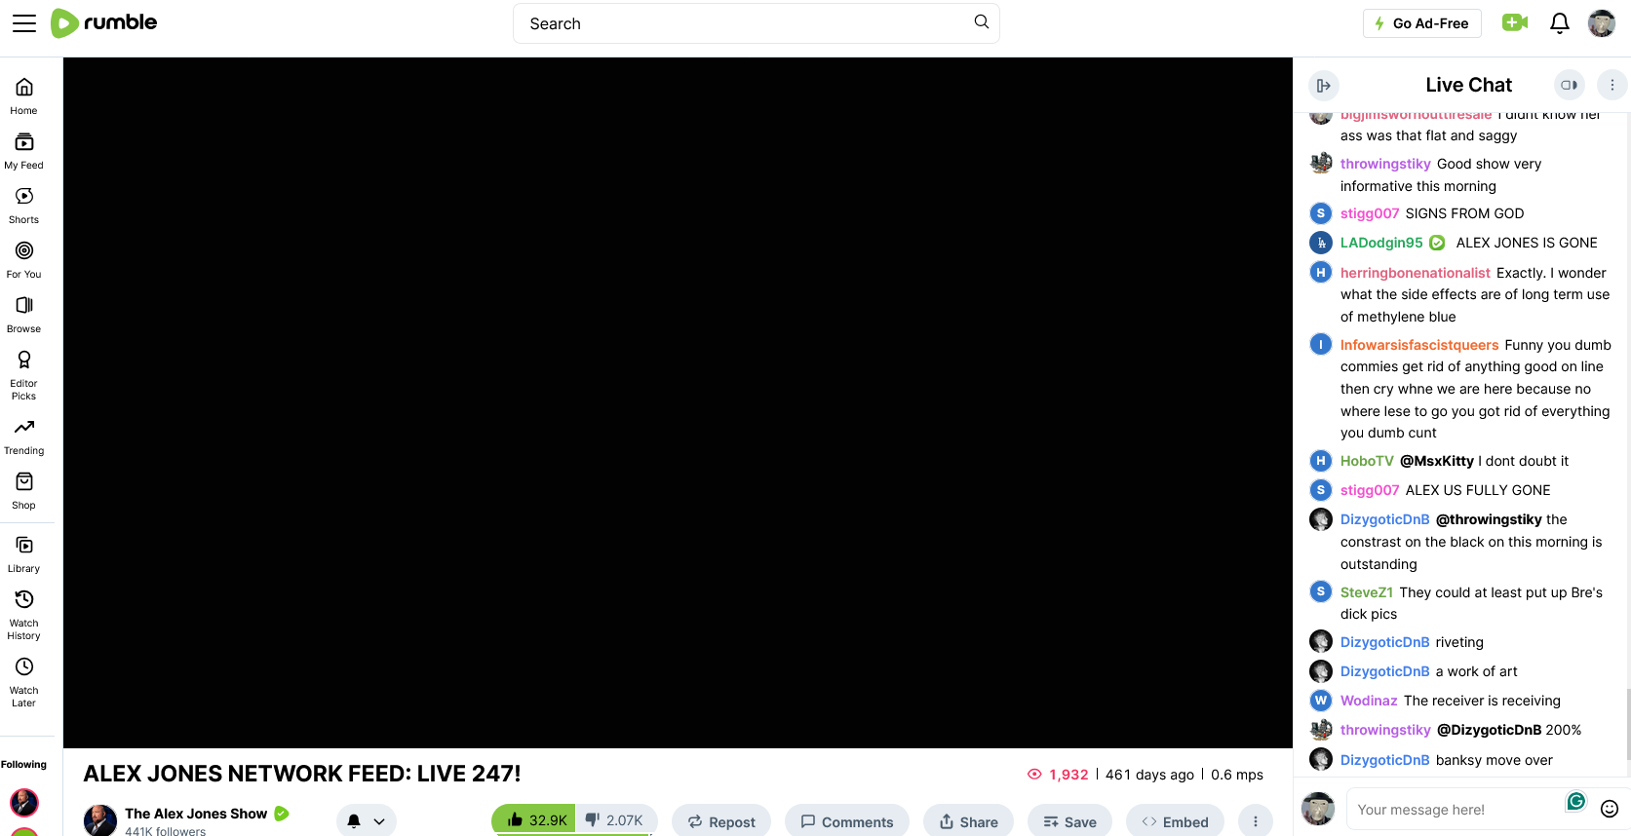
Task: Open Shorts in sidebar
Action: 24,206
